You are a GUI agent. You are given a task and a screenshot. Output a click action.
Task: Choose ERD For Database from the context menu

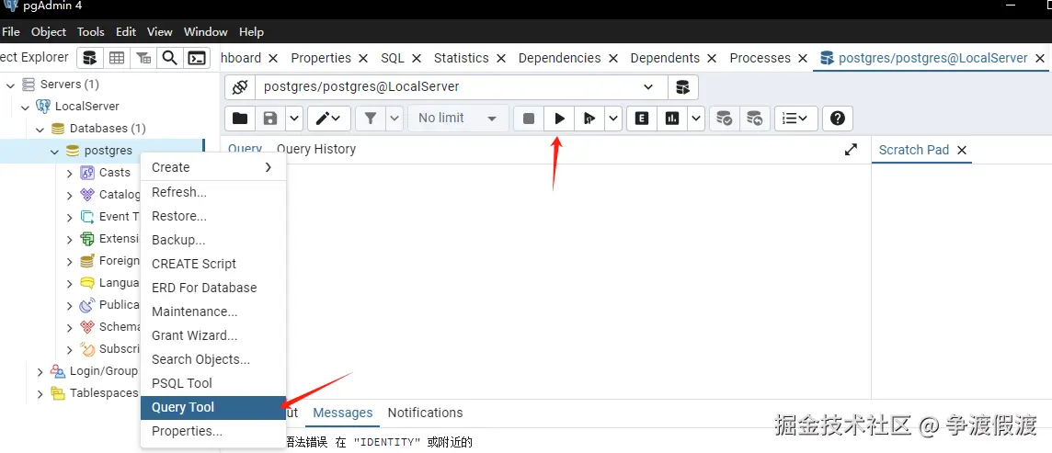[x=212, y=289]
